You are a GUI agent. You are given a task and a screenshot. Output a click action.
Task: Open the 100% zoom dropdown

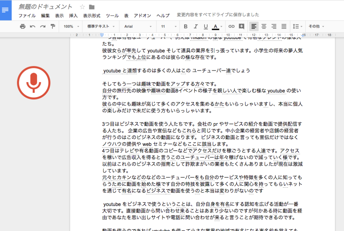[x=72, y=26]
